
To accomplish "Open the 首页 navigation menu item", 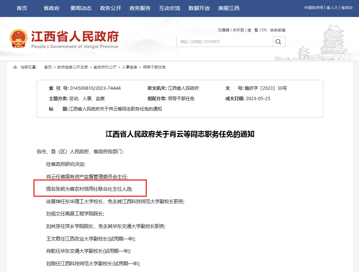I will pyautogui.click(x=22, y=8).
